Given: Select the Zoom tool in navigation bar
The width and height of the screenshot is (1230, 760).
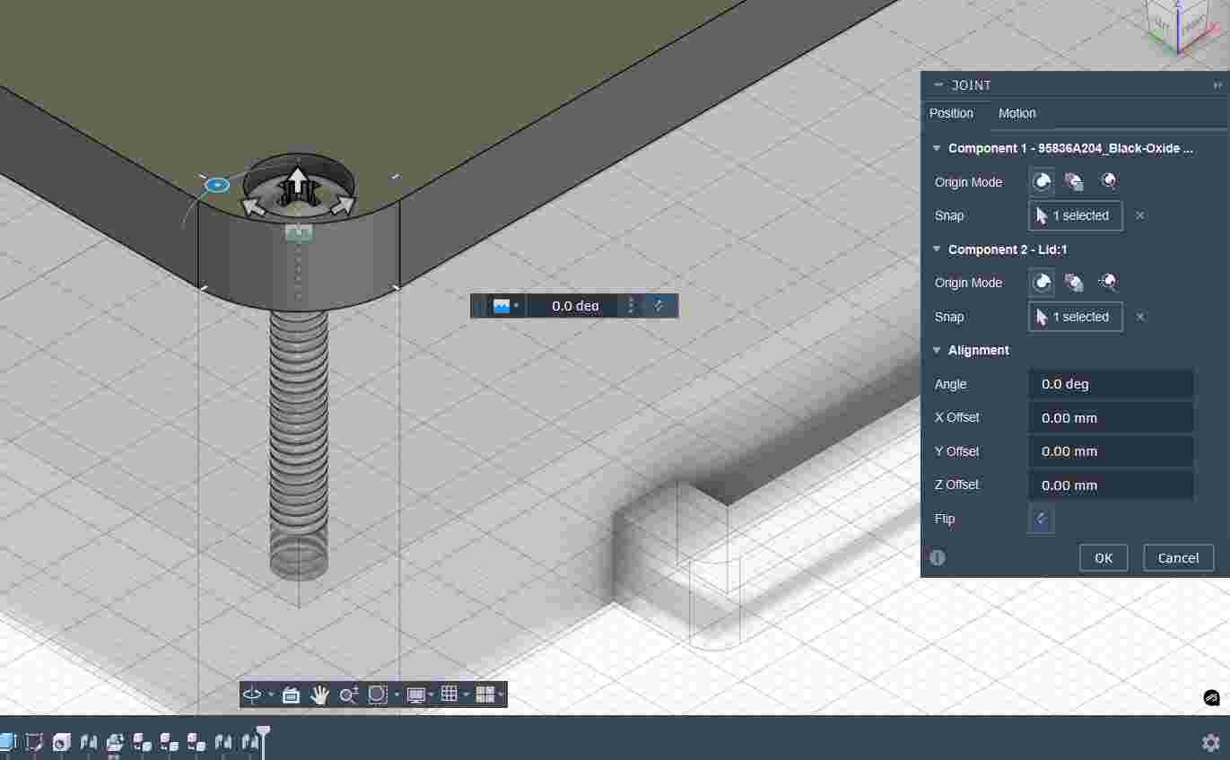Looking at the screenshot, I should (349, 694).
